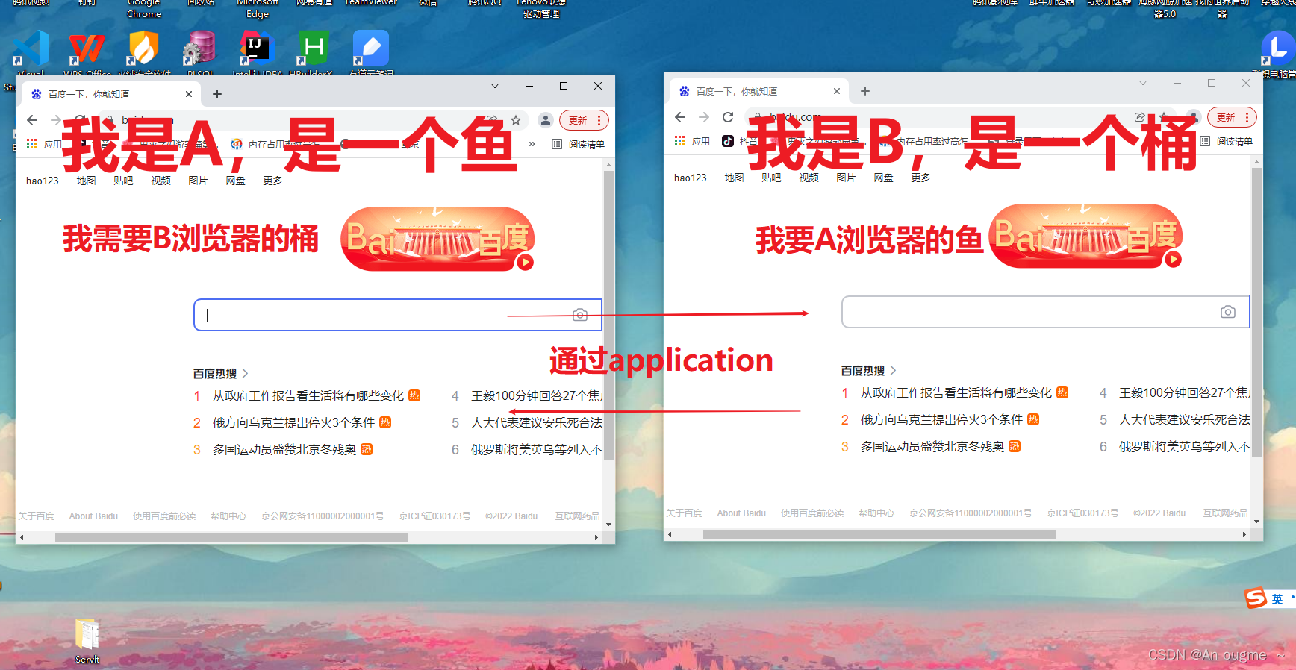Switch Sogou input language via 英 indicator
Screen dimensions: 1296x670
[x=1277, y=599]
